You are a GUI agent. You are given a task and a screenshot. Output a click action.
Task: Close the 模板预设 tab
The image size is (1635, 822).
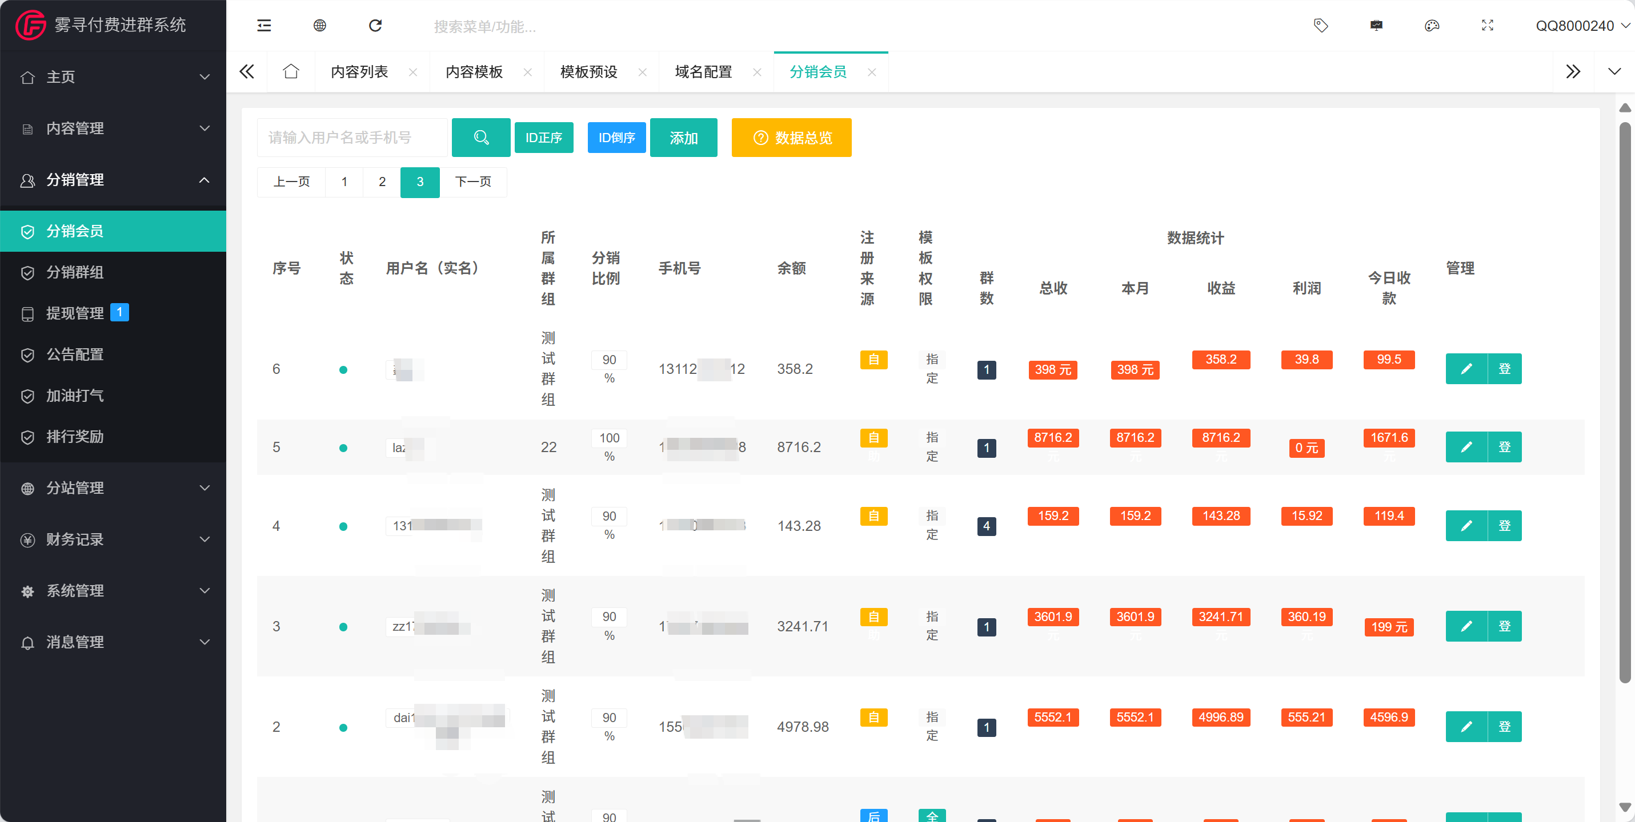point(642,72)
